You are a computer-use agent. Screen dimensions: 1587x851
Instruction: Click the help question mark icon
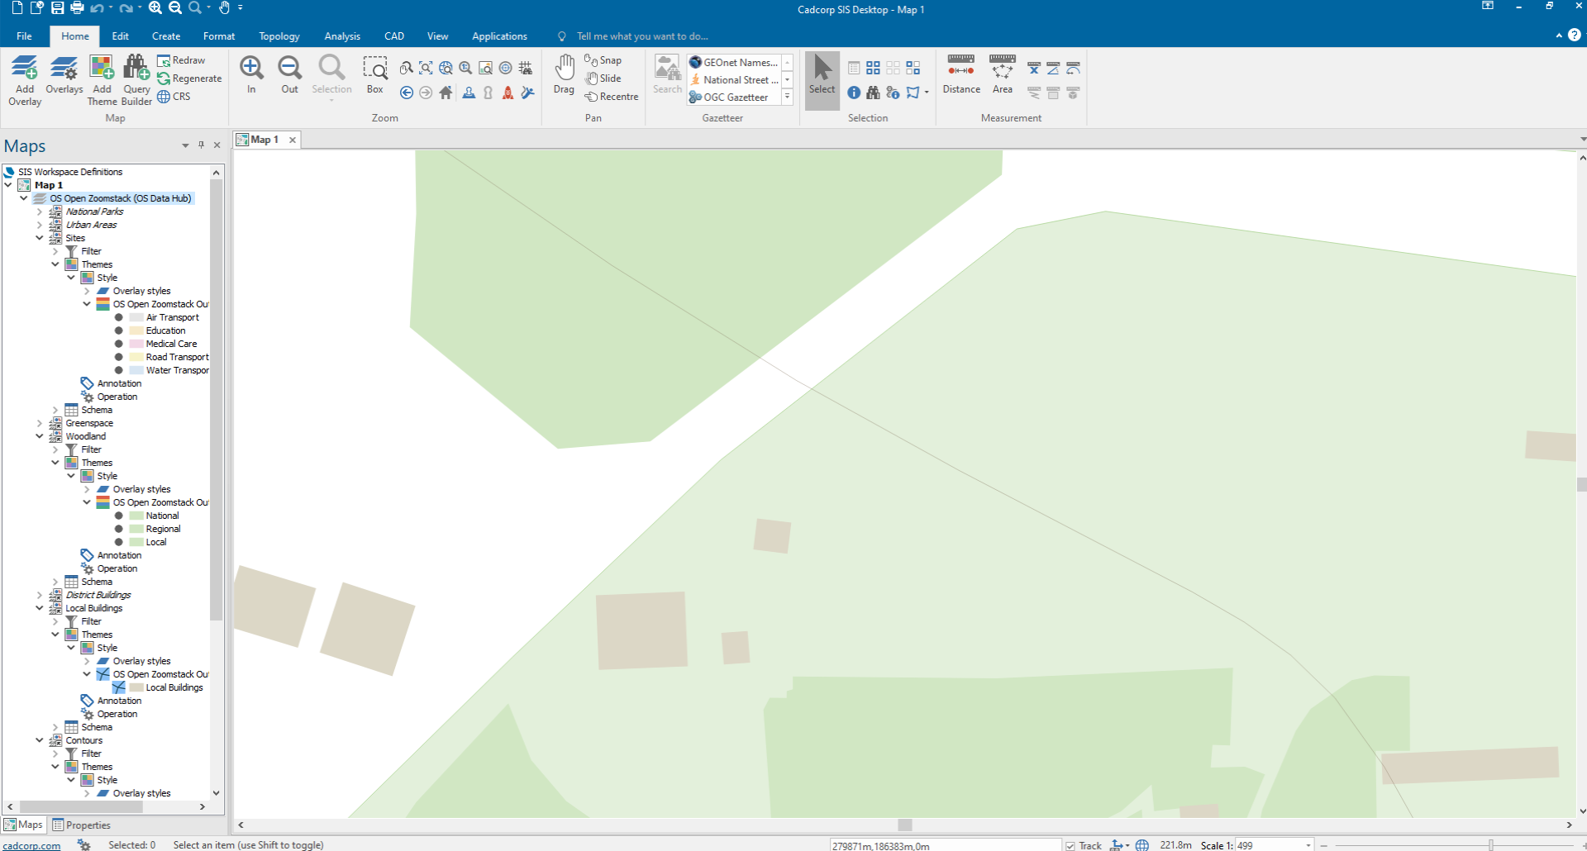[1575, 36]
